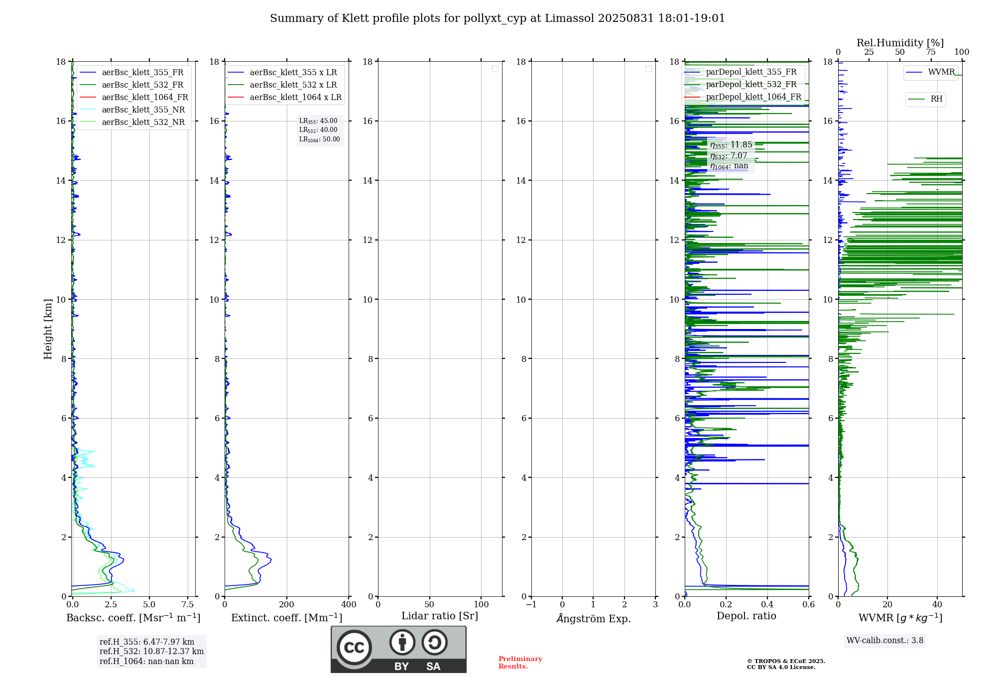Click the LR355: 45.00 value
This screenshot has width=996, height=677.
(x=318, y=121)
